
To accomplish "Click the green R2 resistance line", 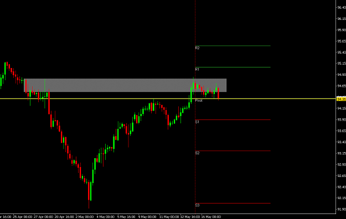I will point(233,46).
